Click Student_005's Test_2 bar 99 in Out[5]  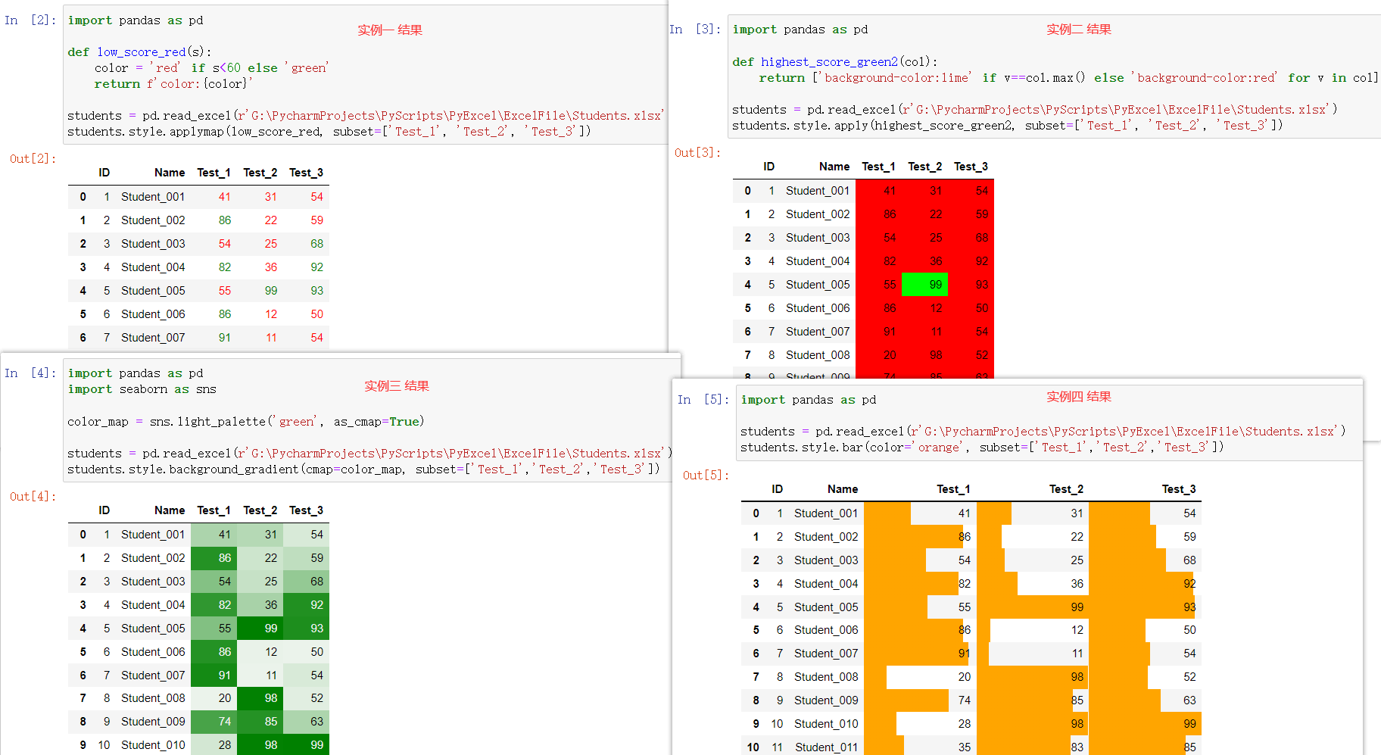click(1033, 607)
